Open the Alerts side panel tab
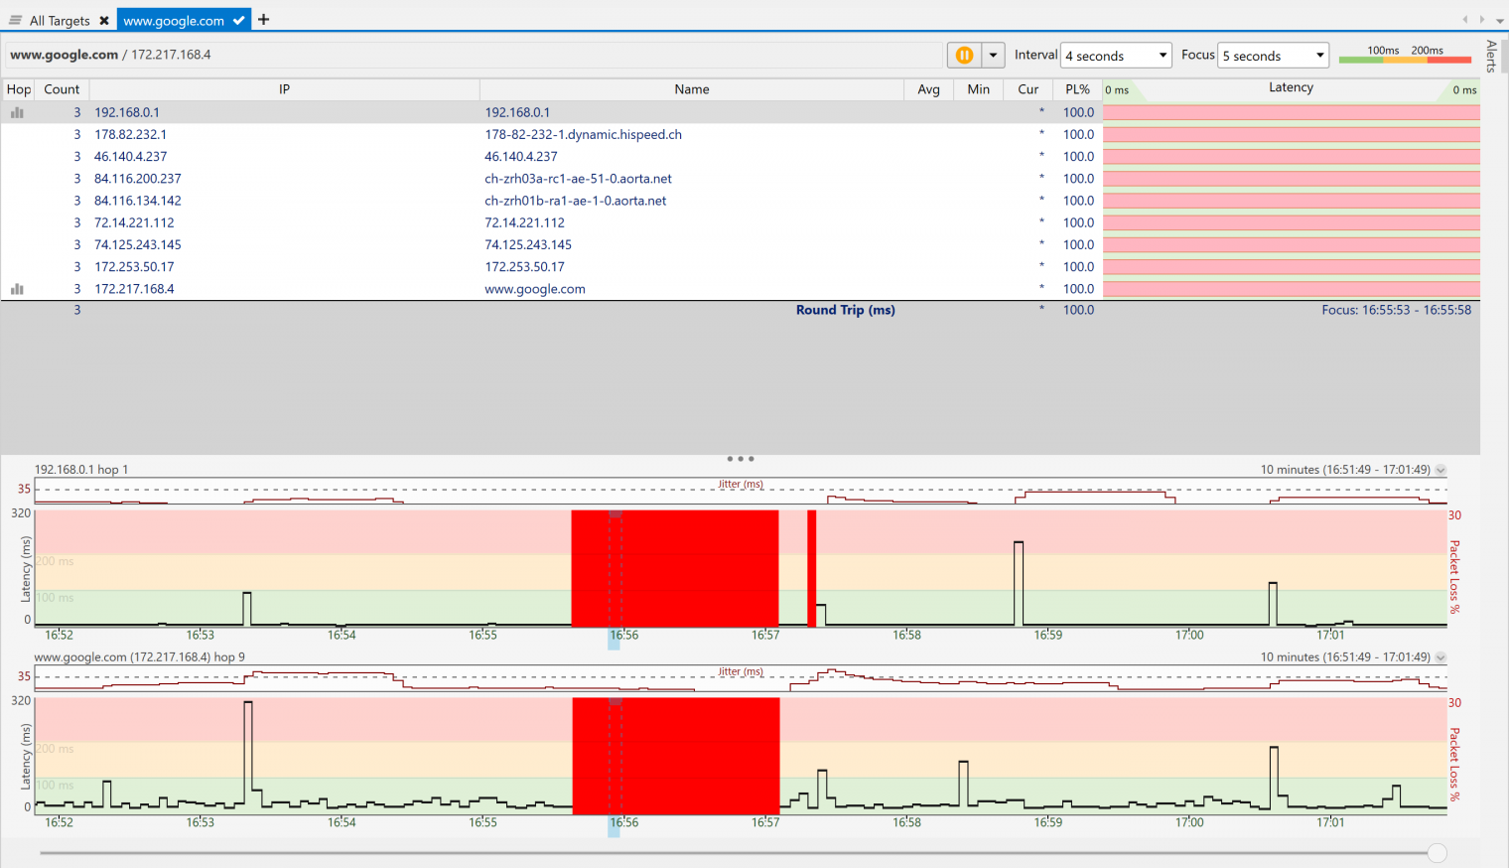Screen dimensions: 1509x868 click(1491, 56)
